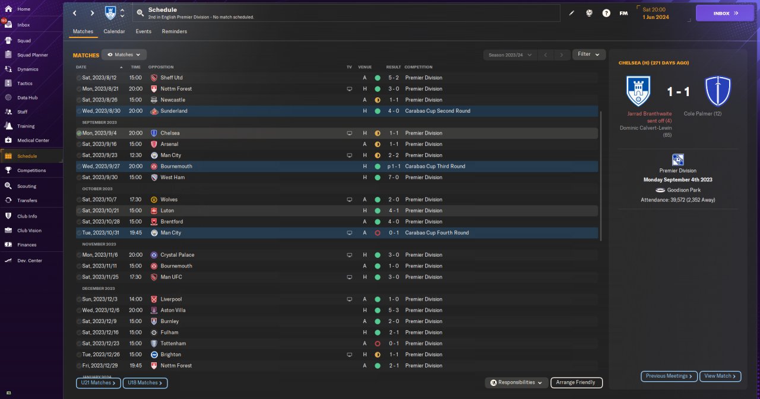Click the Previous Meetings button
The height and width of the screenshot is (399, 760).
[669, 376]
